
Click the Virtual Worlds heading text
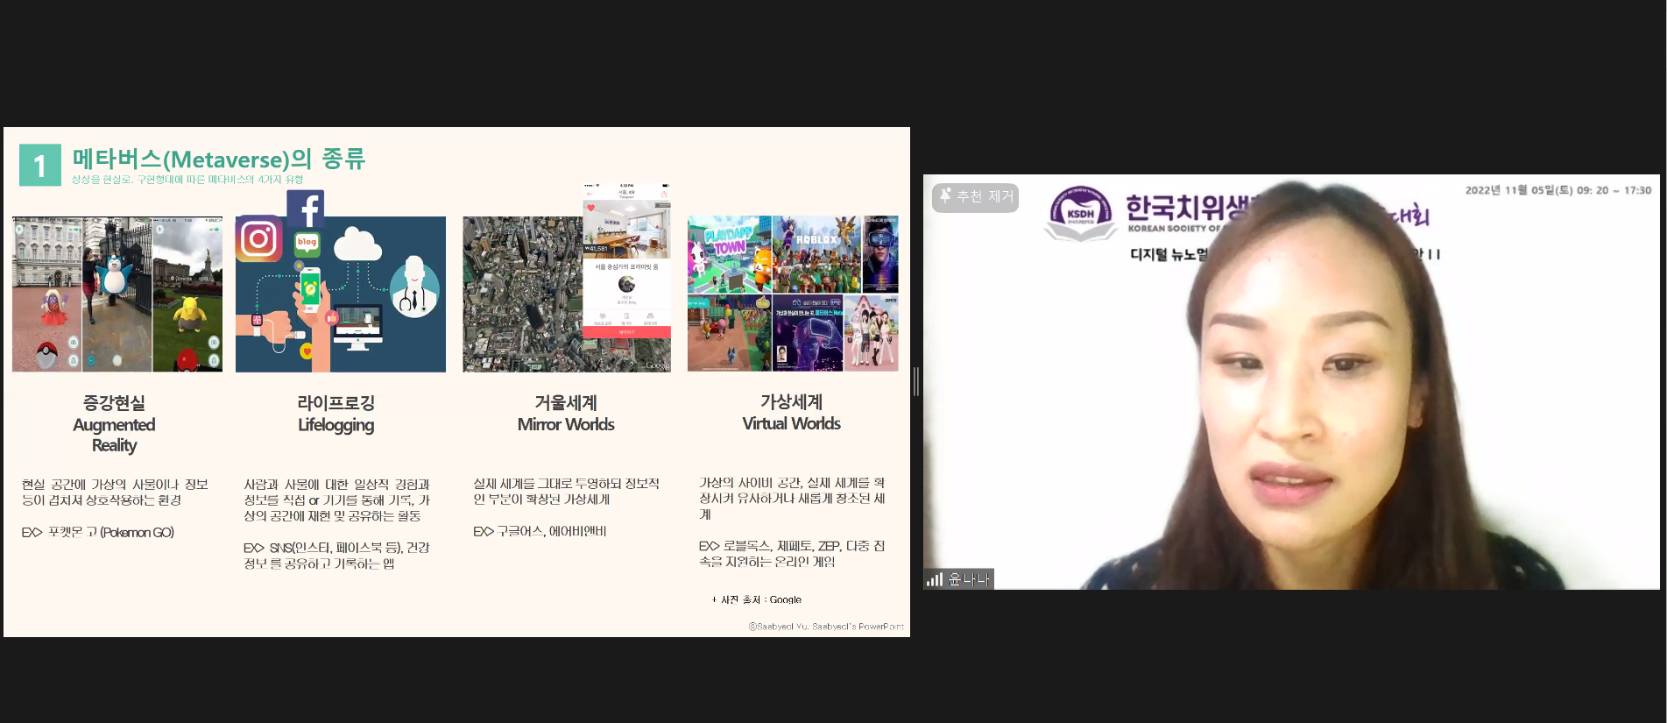tap(791, 423)
